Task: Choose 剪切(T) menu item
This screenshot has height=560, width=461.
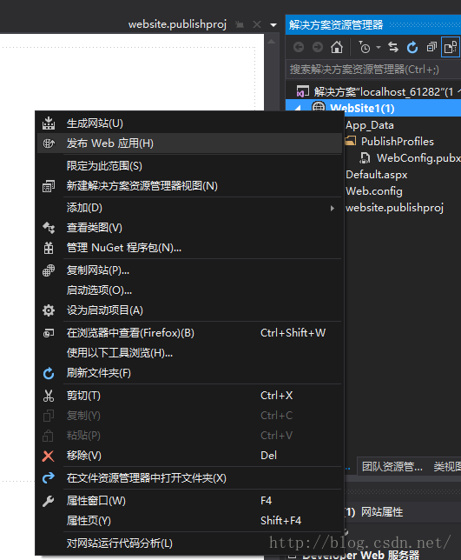Action: [189, 396]
